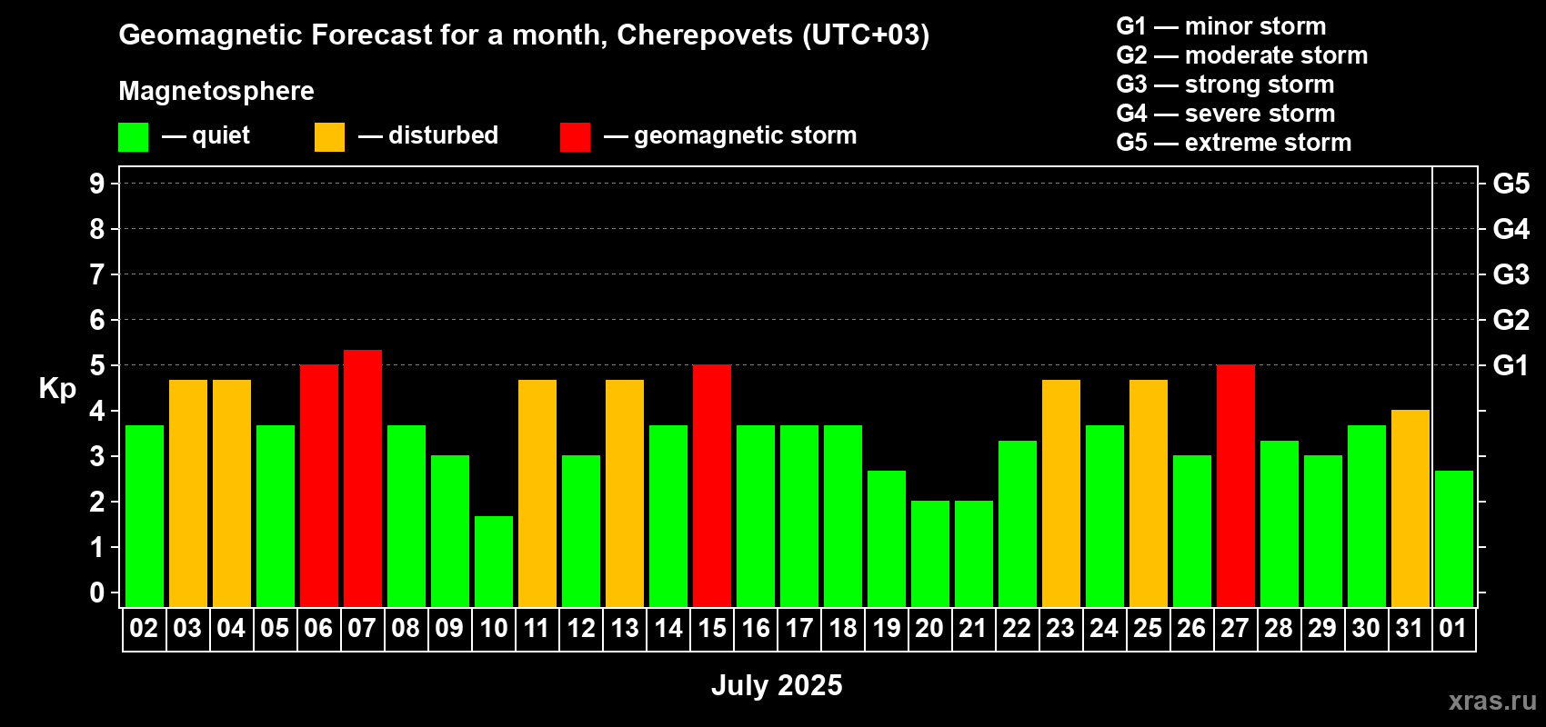The image size is (1546, 727).
Task: Click the green quiet legend swatch
Action: tap(133, 137)
